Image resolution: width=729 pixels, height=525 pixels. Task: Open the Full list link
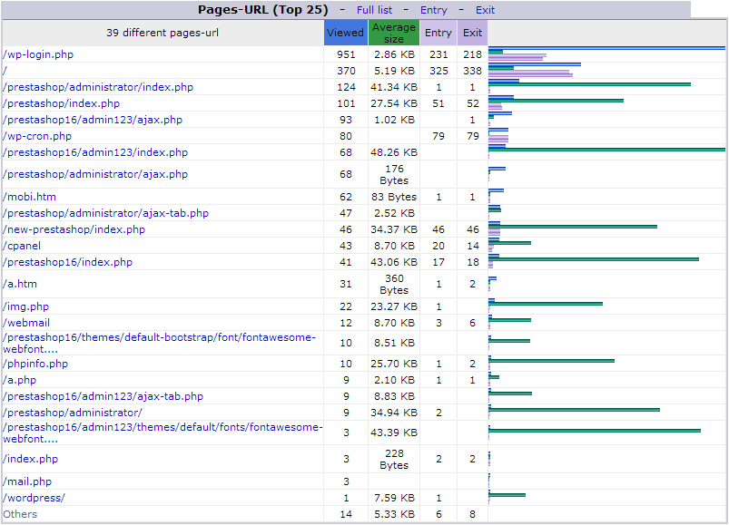pos(375,10)
